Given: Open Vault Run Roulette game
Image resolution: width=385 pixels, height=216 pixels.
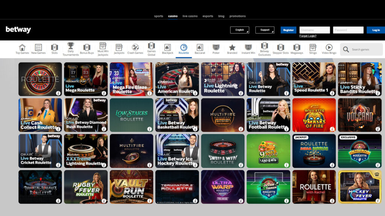Looking at the screenshot, I should pyautogui.click(x=131, y=187).
